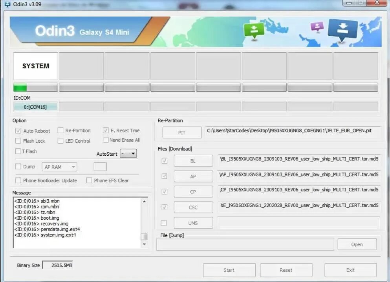Click the CSC file button
The image size is (390, 282).
tap(193, 207)
